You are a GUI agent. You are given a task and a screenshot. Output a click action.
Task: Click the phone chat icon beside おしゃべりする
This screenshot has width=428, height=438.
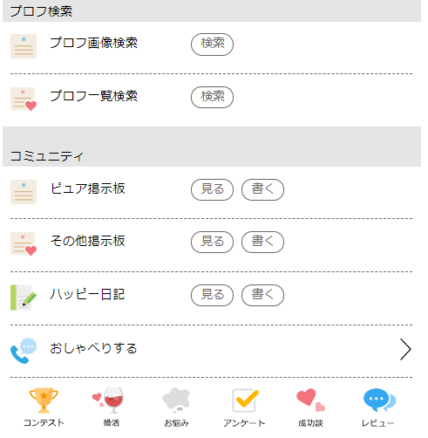pyautogui.click(x=24, y=351)
